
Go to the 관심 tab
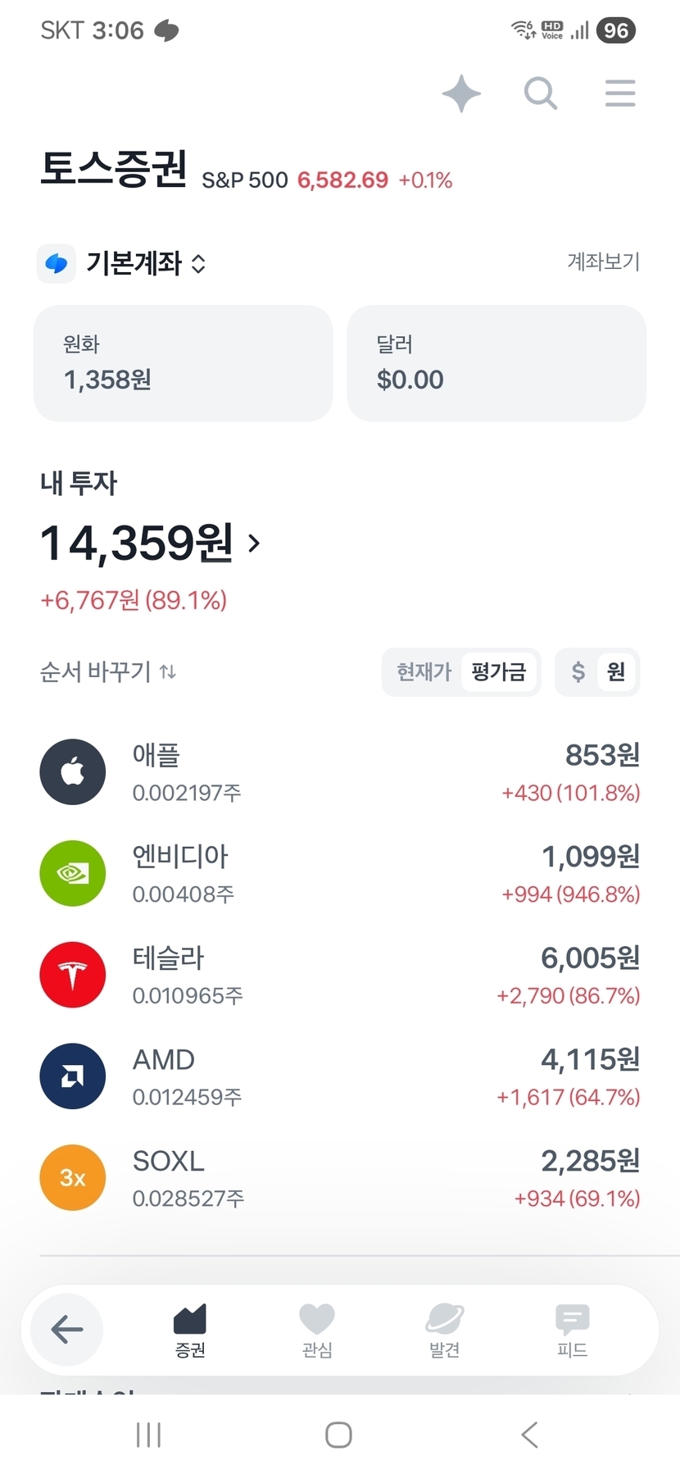coord(317,1330)
